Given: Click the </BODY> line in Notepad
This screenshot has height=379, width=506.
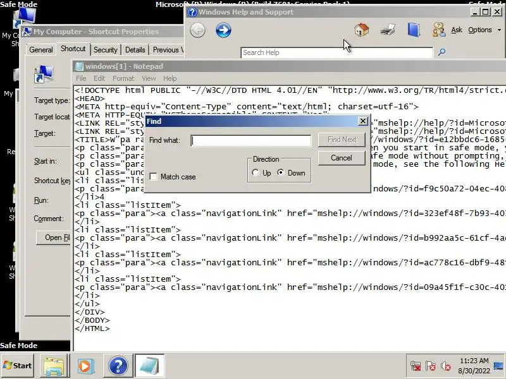Looking at the screenshot, I should [92, 320].
